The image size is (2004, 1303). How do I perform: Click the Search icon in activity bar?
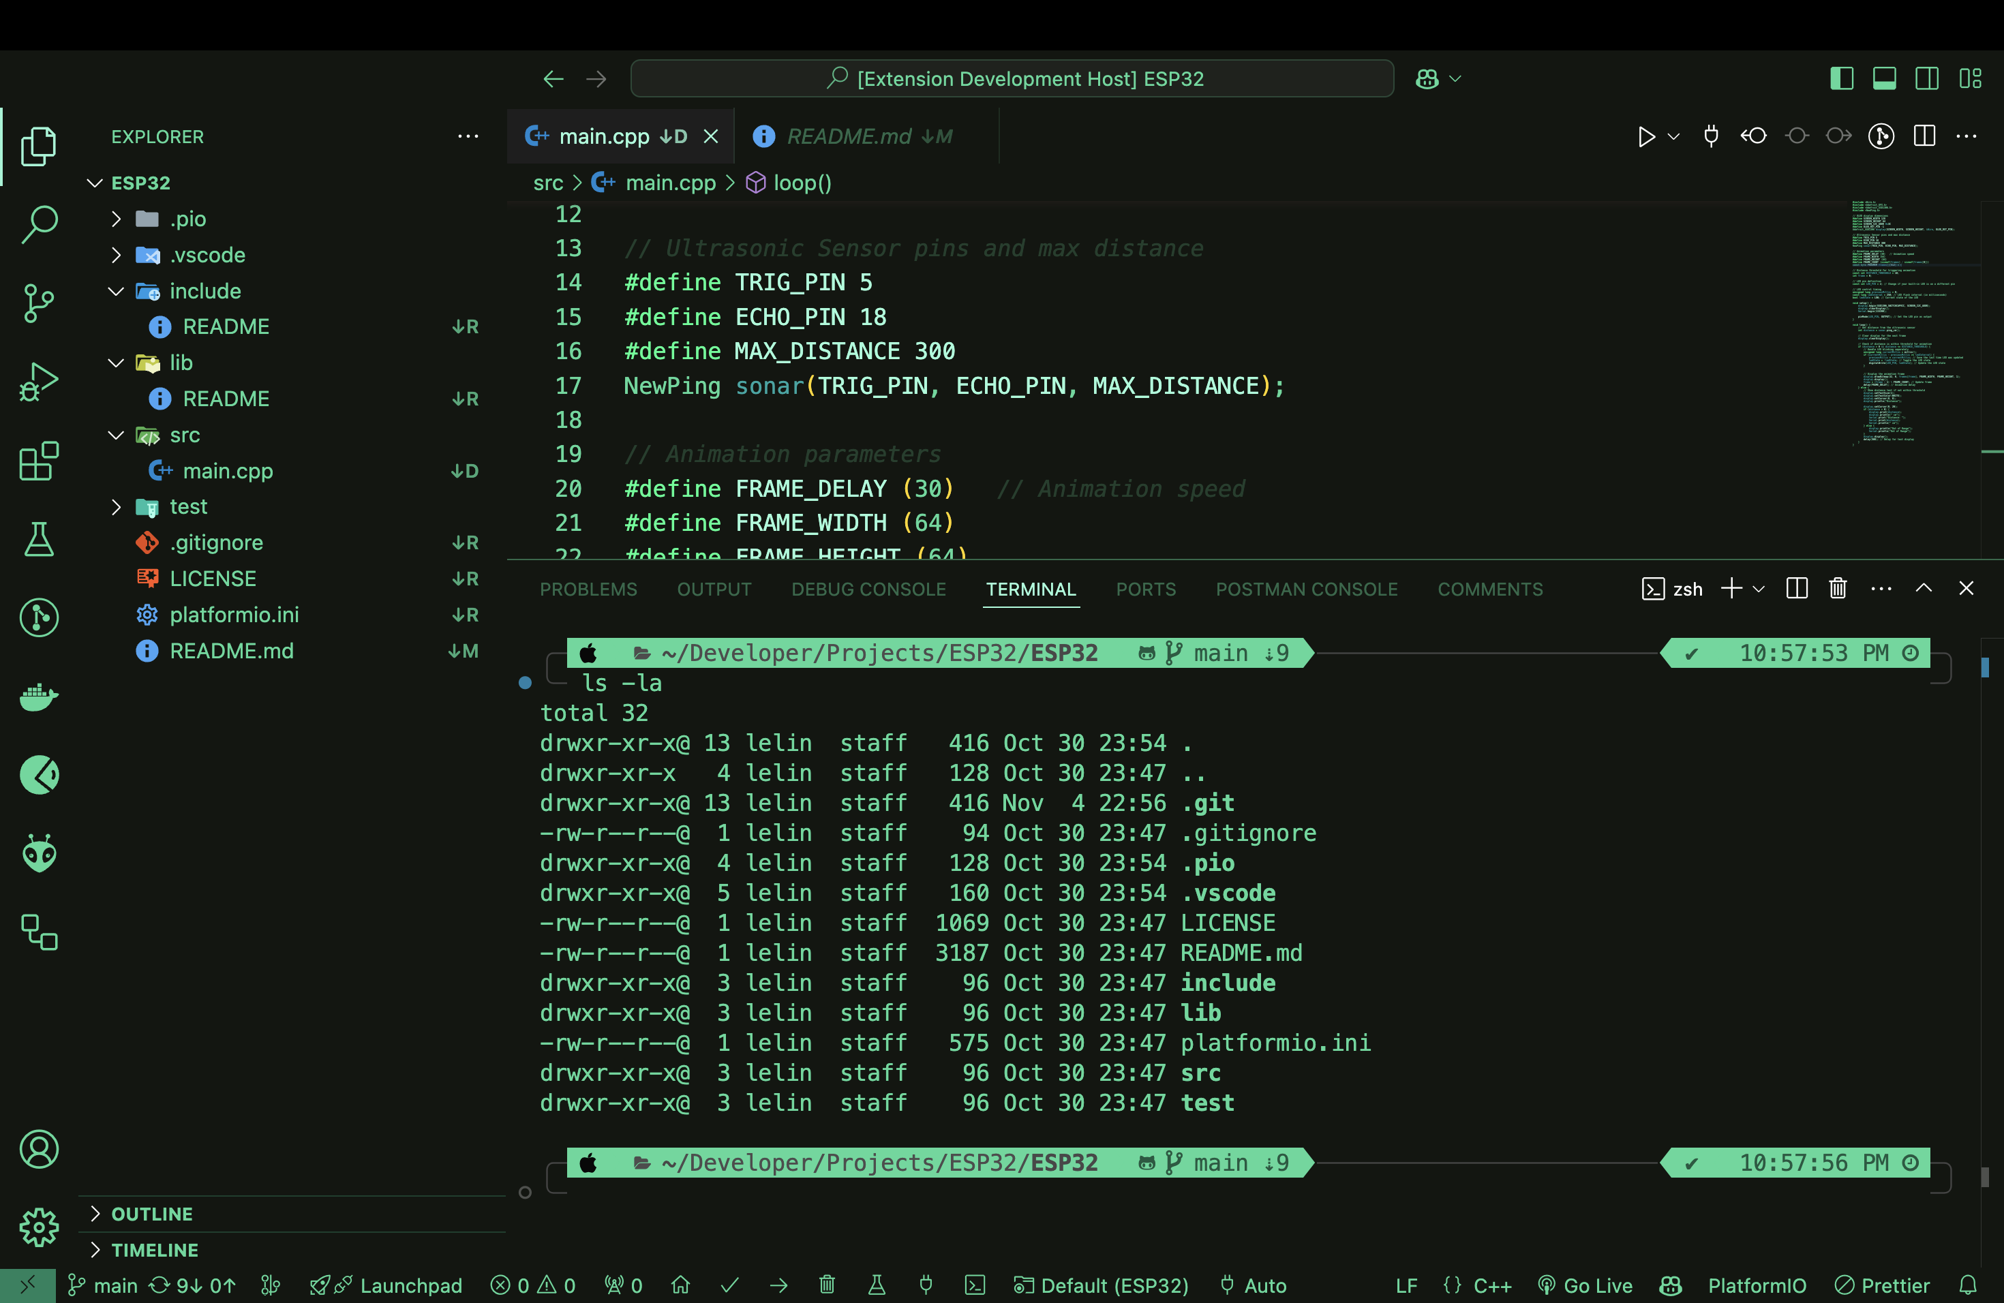[x=39, y=225]
